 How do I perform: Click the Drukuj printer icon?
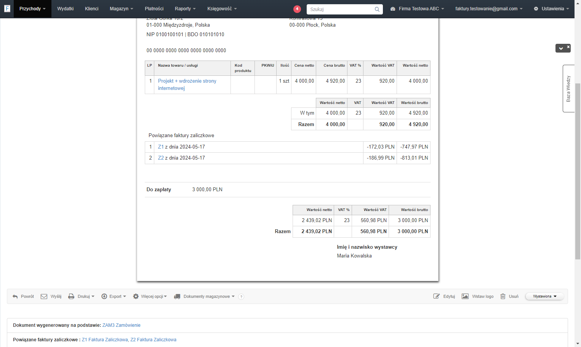pos(71,296)
